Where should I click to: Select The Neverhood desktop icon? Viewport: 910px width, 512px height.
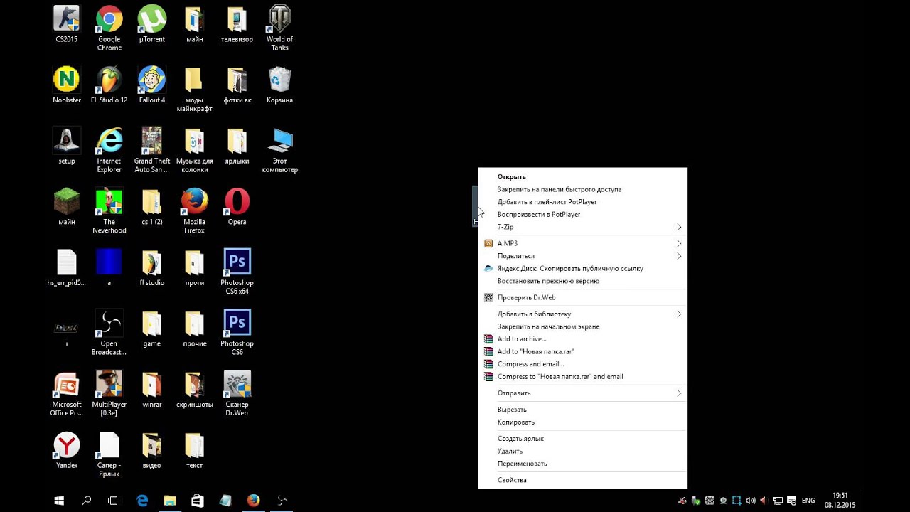pyautogui.click(x=109, y=211)
